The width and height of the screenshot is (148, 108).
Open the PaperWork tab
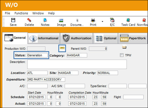tap(133, 38)
